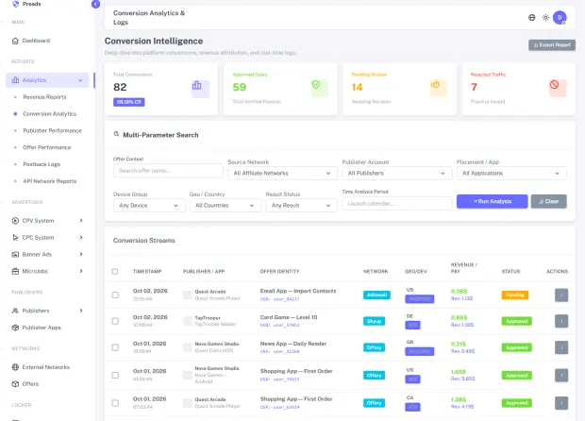Expand the MicroJobs submenu chevron
585x421 pixels.
pyautogui.click(x=81, y=271)
